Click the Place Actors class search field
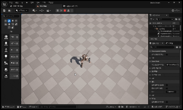183x110 pixels. tap(11, 16)
